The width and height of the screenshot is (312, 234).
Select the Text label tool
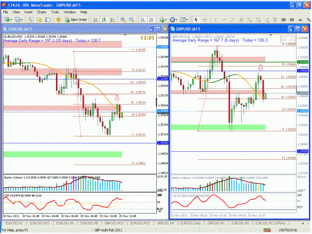coord(275,19)
